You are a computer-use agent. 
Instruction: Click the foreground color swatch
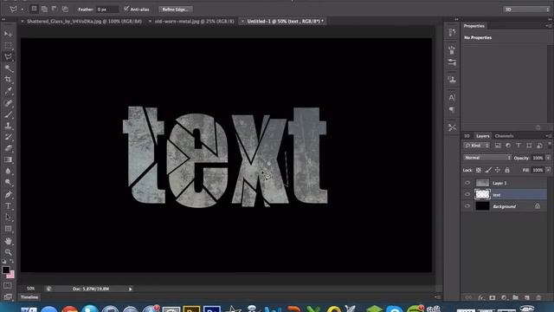click(x=6, y=270)
